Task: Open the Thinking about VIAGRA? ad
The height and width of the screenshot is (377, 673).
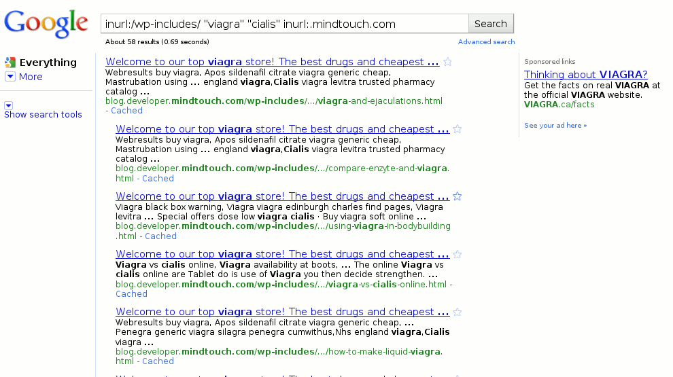Action: point(586,75)
